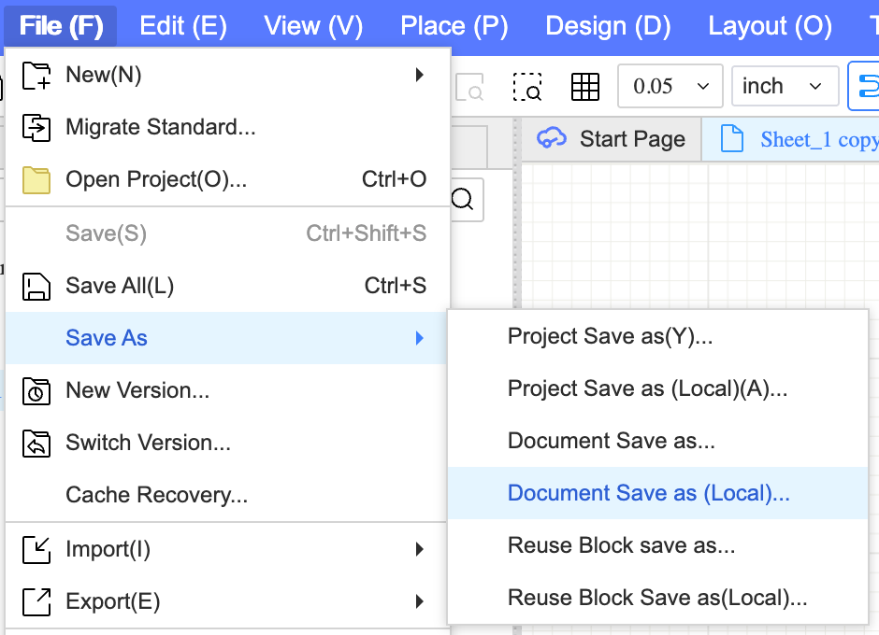This screenshot has width=879, height=635.
Task: Click the Switch Version icon
Action: click(x=36, y=443)
